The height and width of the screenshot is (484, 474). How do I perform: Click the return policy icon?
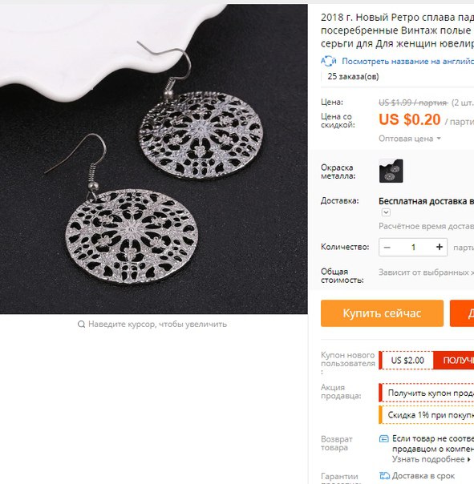[384, 438]
